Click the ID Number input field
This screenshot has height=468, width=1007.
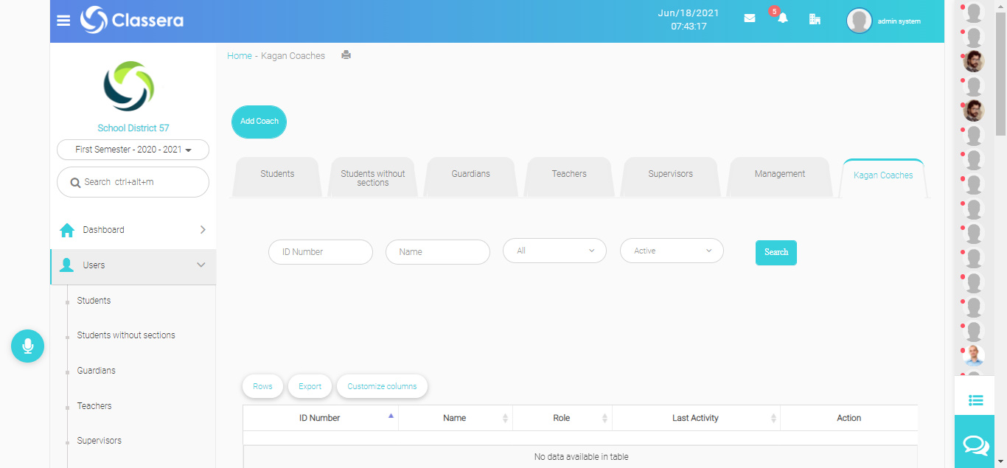pos(321,252)
